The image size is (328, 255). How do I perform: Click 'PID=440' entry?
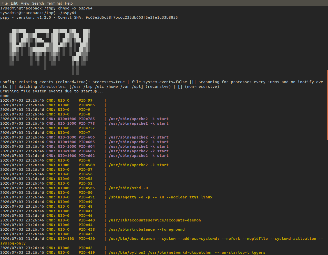pyautogui.click(x=87, y=220)
